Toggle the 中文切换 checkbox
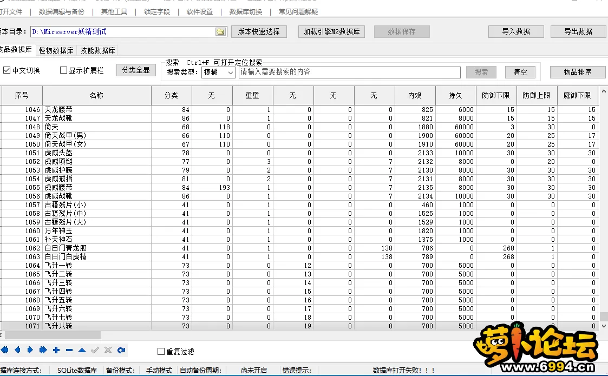Screen dimensions: 608x376 click(x=6, y=70)
